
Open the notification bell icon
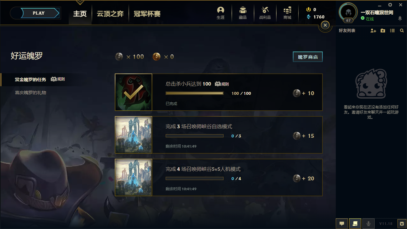click(400, 19)
